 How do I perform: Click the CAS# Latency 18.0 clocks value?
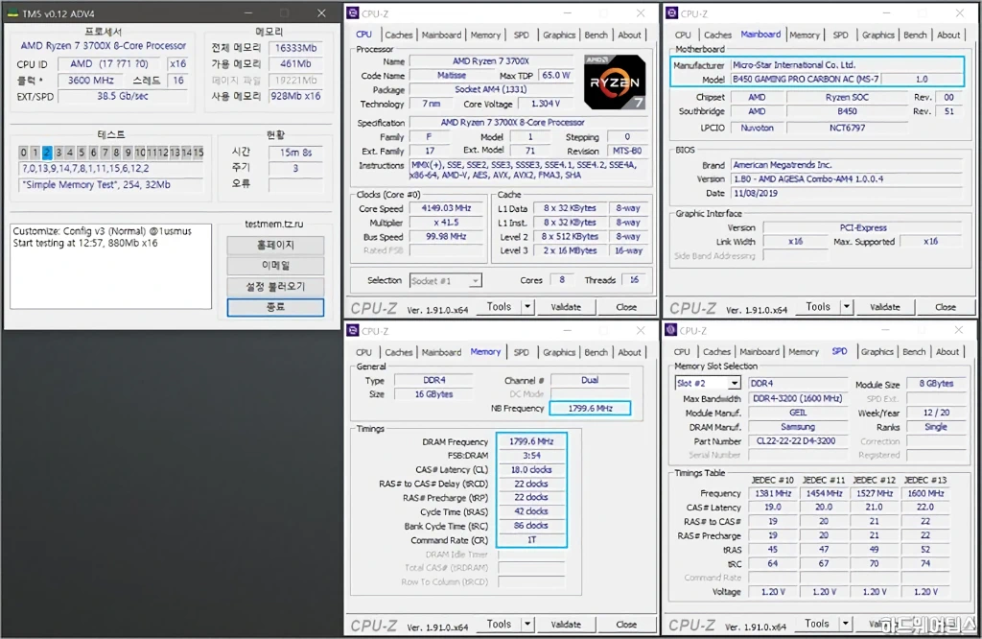click(x=531, y=469)
